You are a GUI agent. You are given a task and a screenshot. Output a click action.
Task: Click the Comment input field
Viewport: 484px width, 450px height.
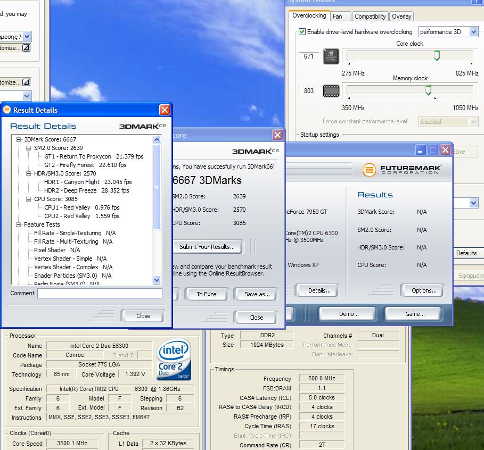click(x=100, y=293)
